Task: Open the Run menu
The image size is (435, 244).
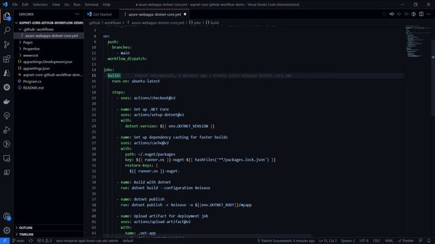Action: [77, 5]
